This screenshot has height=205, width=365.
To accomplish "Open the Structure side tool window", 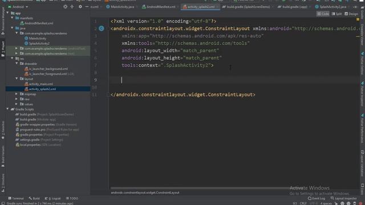I will click(3, 183).
